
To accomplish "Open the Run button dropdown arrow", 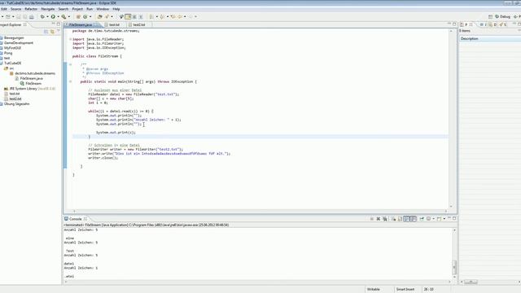I will pyautogui.click(x=58, y=16).
